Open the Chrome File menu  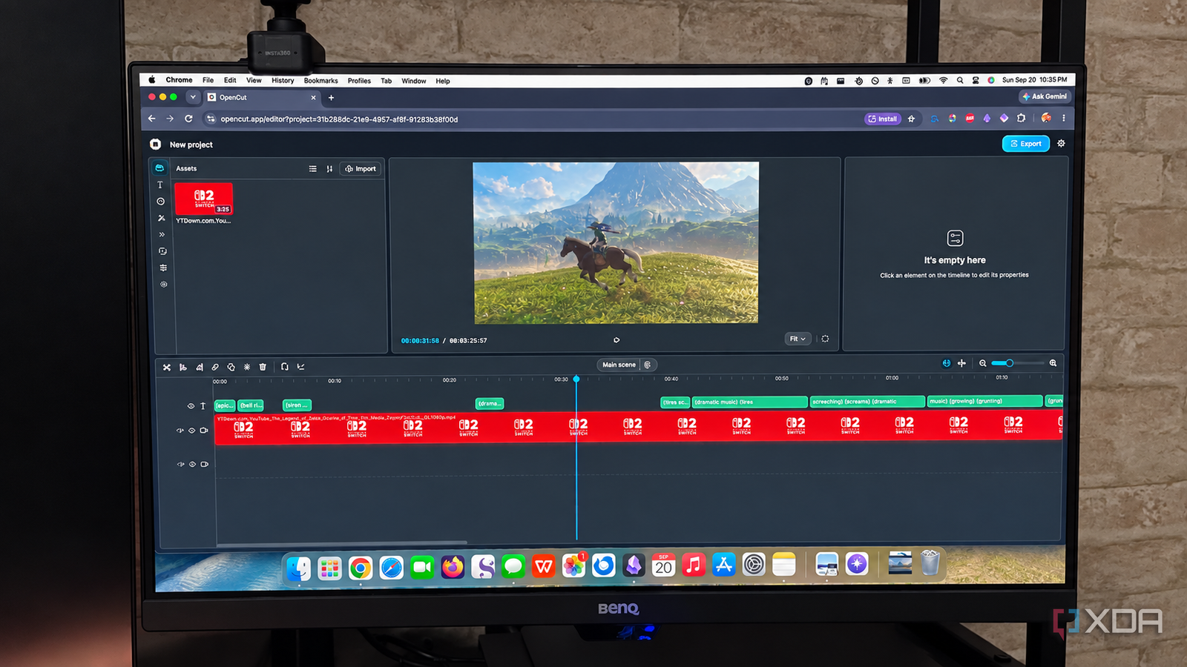pyautogui.click(x=208, y=81)
